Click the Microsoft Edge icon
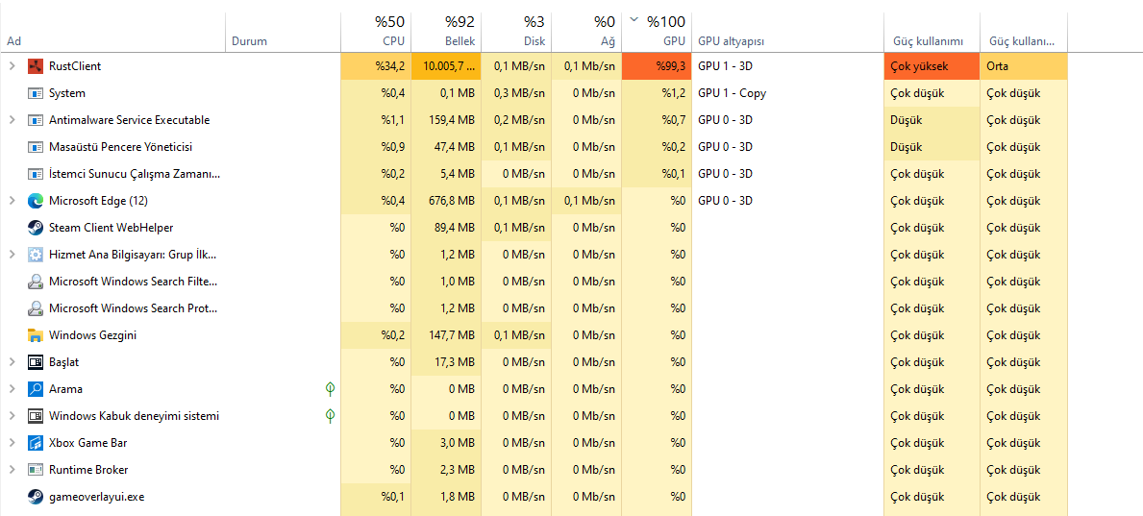The width and height of the screenshot is (1143, 516). (35, 201)
